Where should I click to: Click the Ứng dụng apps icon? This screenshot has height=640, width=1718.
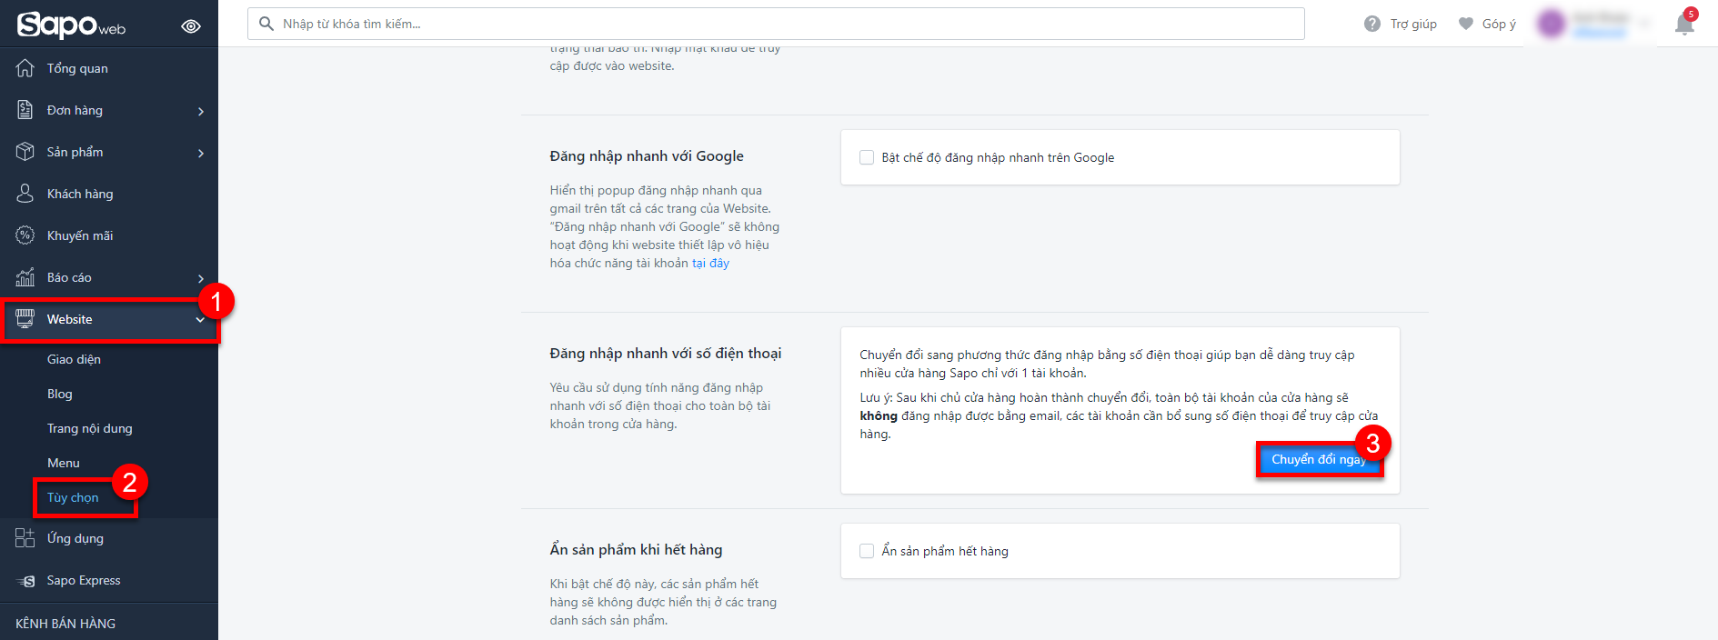[x=25, y=538]
